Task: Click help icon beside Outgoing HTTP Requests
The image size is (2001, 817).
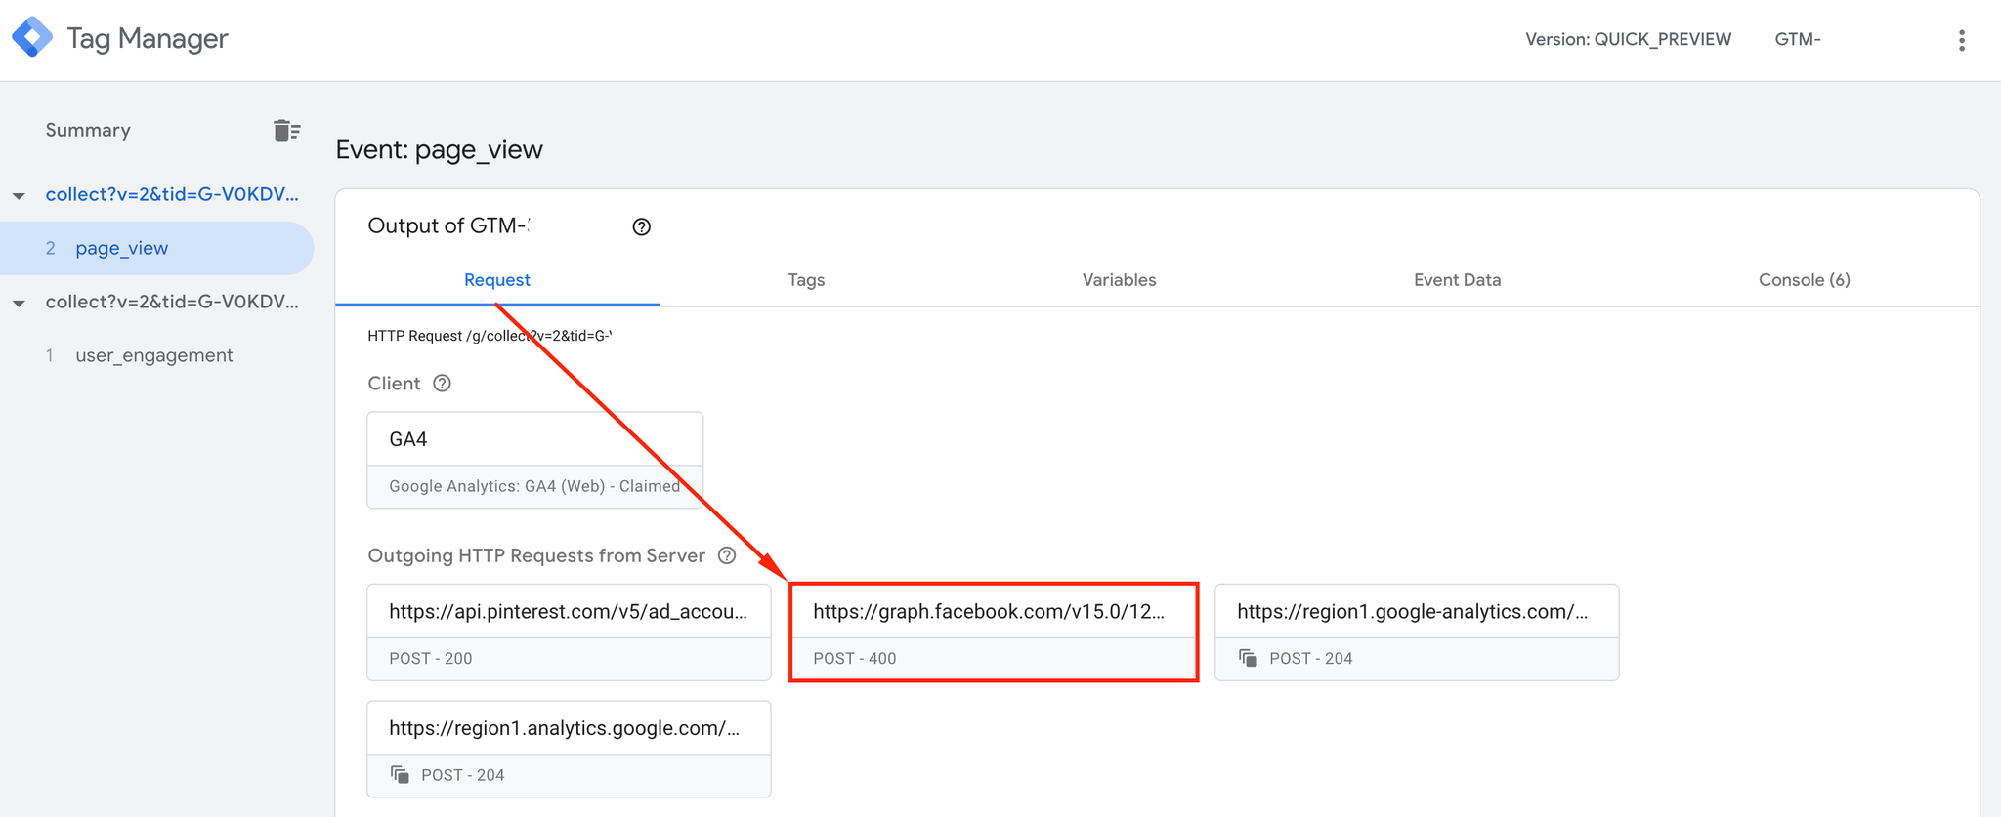Action: tap(726, 555)
